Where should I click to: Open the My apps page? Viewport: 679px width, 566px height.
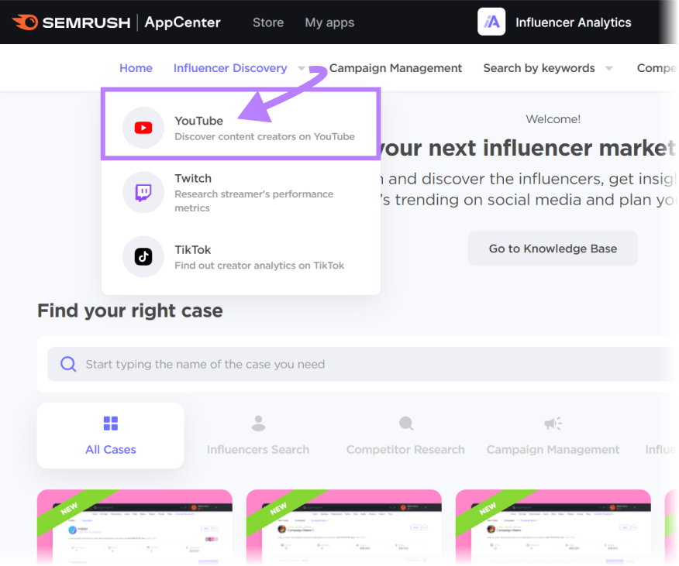click(329, 22)
